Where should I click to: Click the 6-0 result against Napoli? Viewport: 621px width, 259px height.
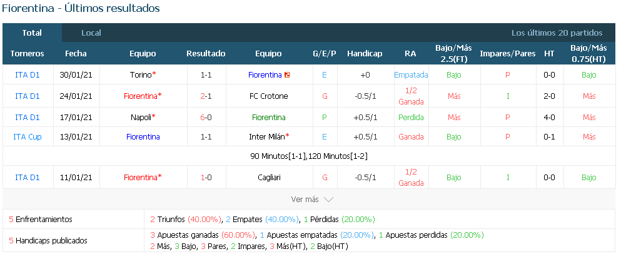[x=206, y=117]
